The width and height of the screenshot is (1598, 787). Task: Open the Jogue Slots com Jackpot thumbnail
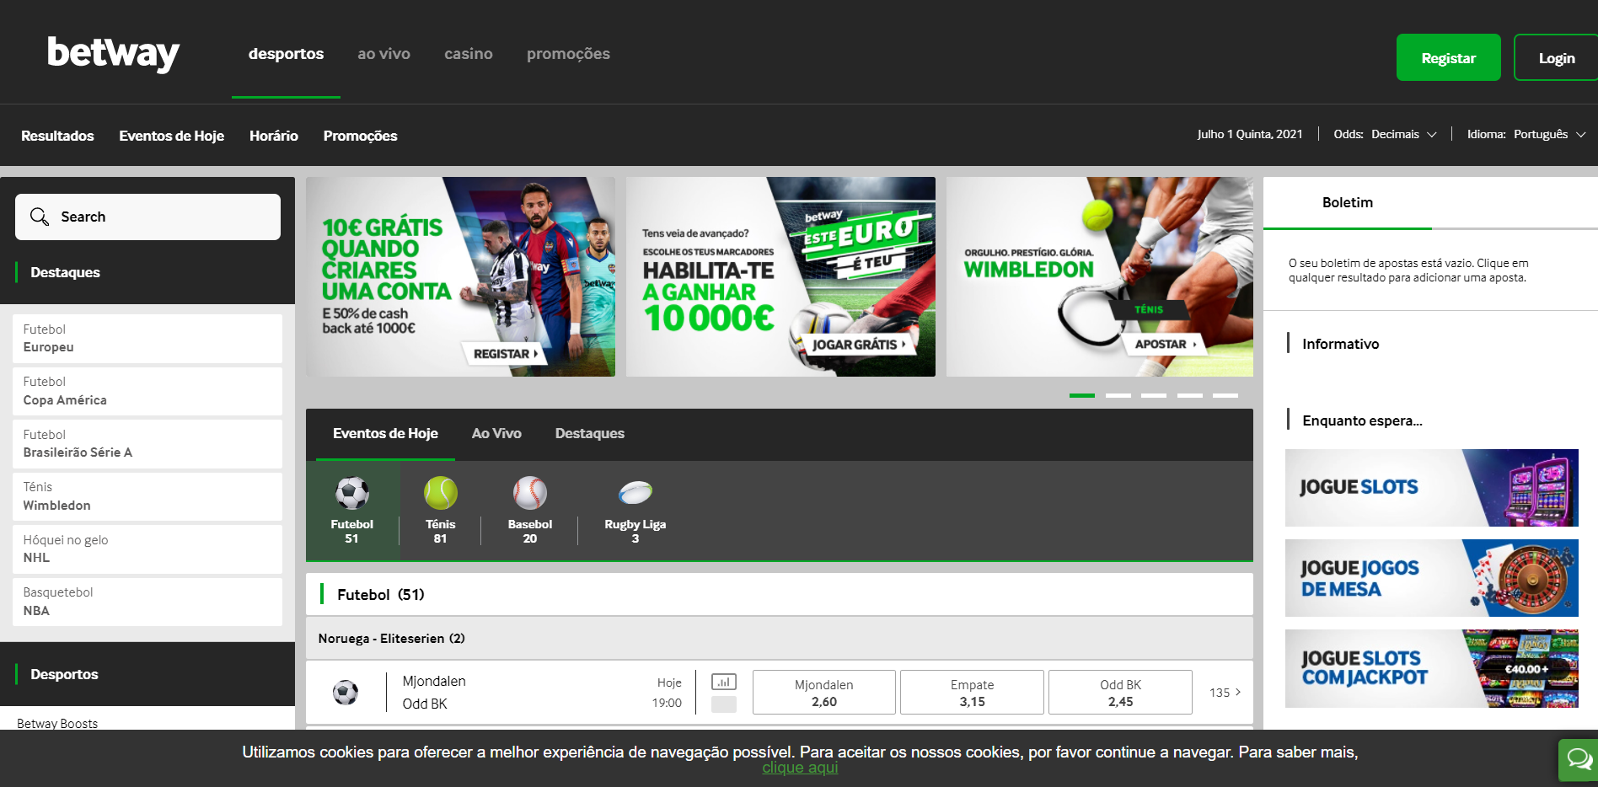point(1432,668)
